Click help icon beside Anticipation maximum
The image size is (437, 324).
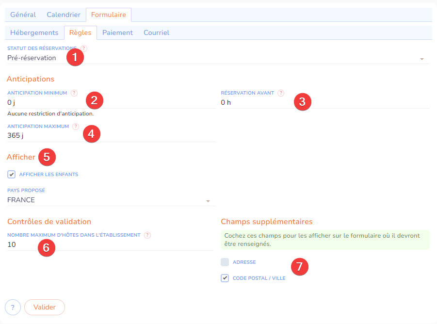coord(76,127)
